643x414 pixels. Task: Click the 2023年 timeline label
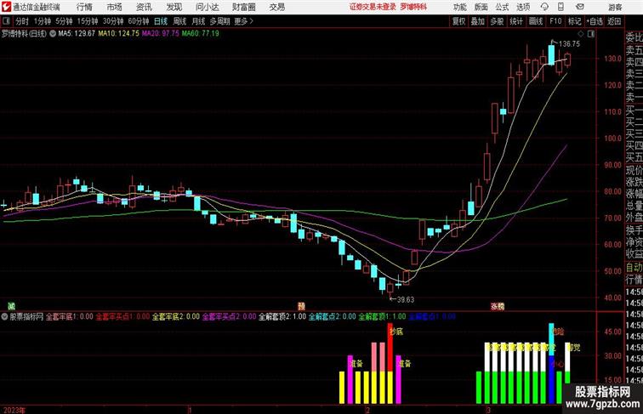(14, 410)
